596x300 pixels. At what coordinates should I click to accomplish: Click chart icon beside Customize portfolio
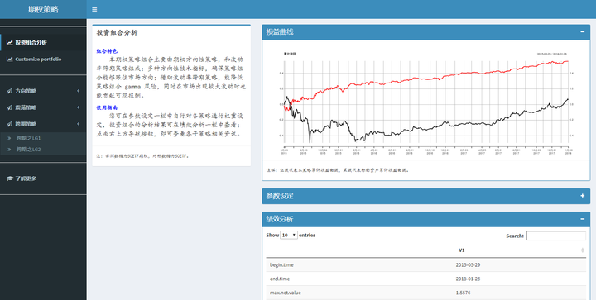pos(10,60)
